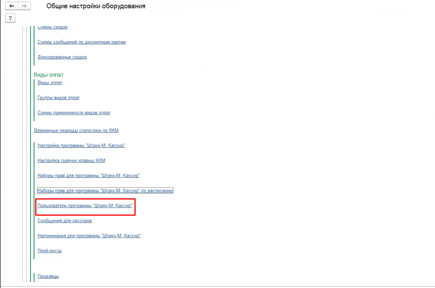Open the "Плей-листы" link
The height and width of the screenshot is (288, 435).
50,251
